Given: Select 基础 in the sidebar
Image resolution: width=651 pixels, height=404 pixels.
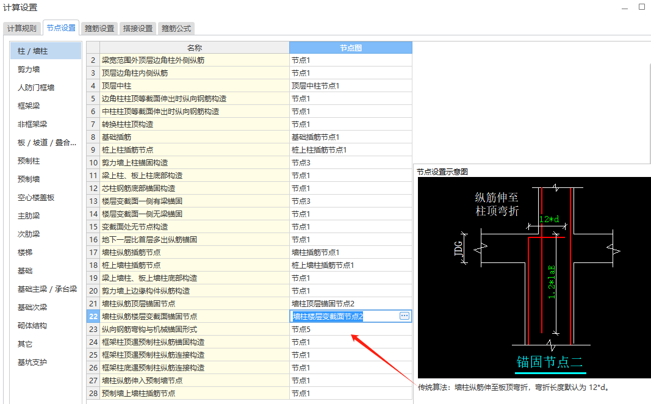Looking at the screenshot, I should point(46,271).
